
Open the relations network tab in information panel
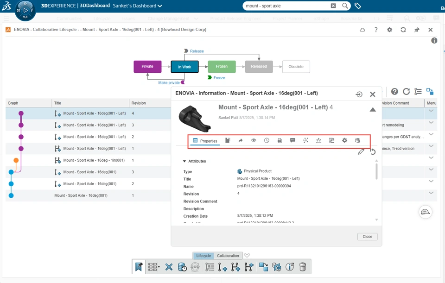(x=305, y=140)
